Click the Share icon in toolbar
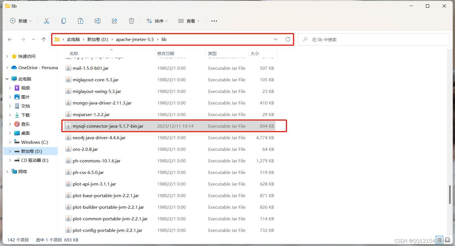 [x=115, y=21]
